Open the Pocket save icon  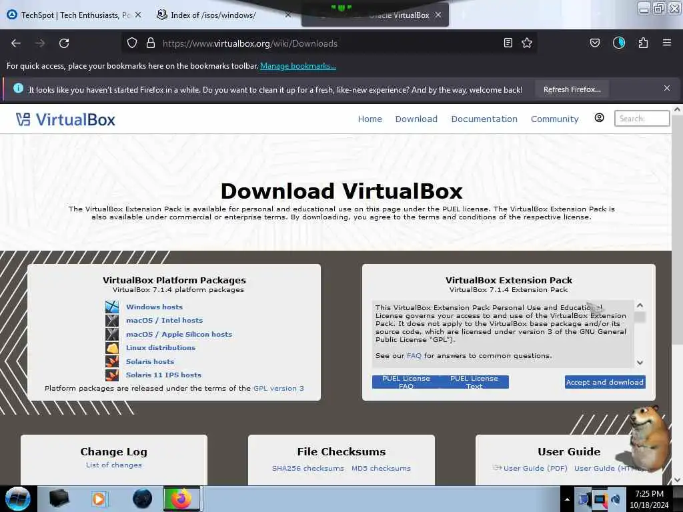click(x=595, y=43)
